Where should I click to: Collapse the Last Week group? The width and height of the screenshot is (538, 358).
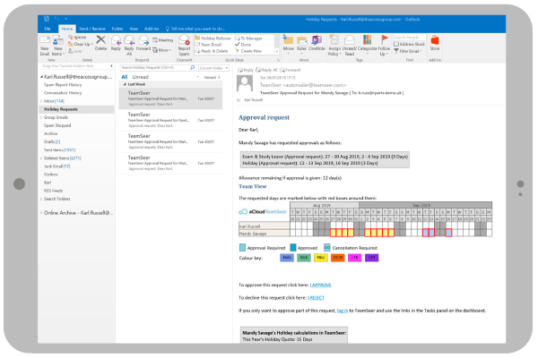pos(125,84)
